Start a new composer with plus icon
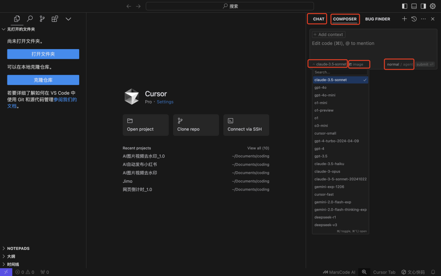The height and width of the screenshot is (276, 441). point(404,19)
